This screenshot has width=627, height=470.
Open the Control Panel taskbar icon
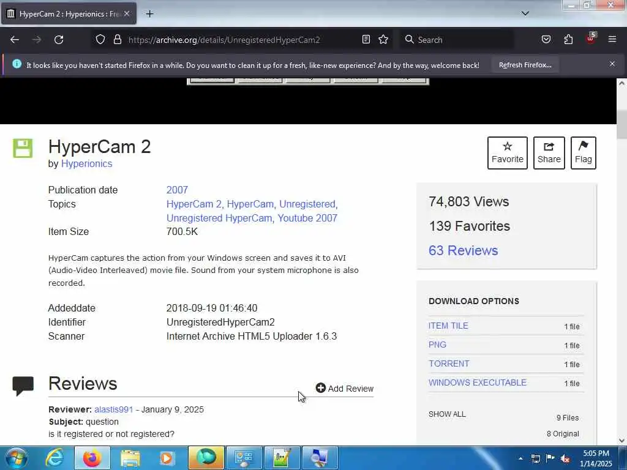click(244, 458)
